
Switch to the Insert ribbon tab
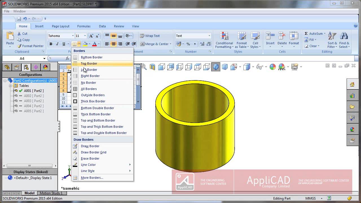click(39, 26)
